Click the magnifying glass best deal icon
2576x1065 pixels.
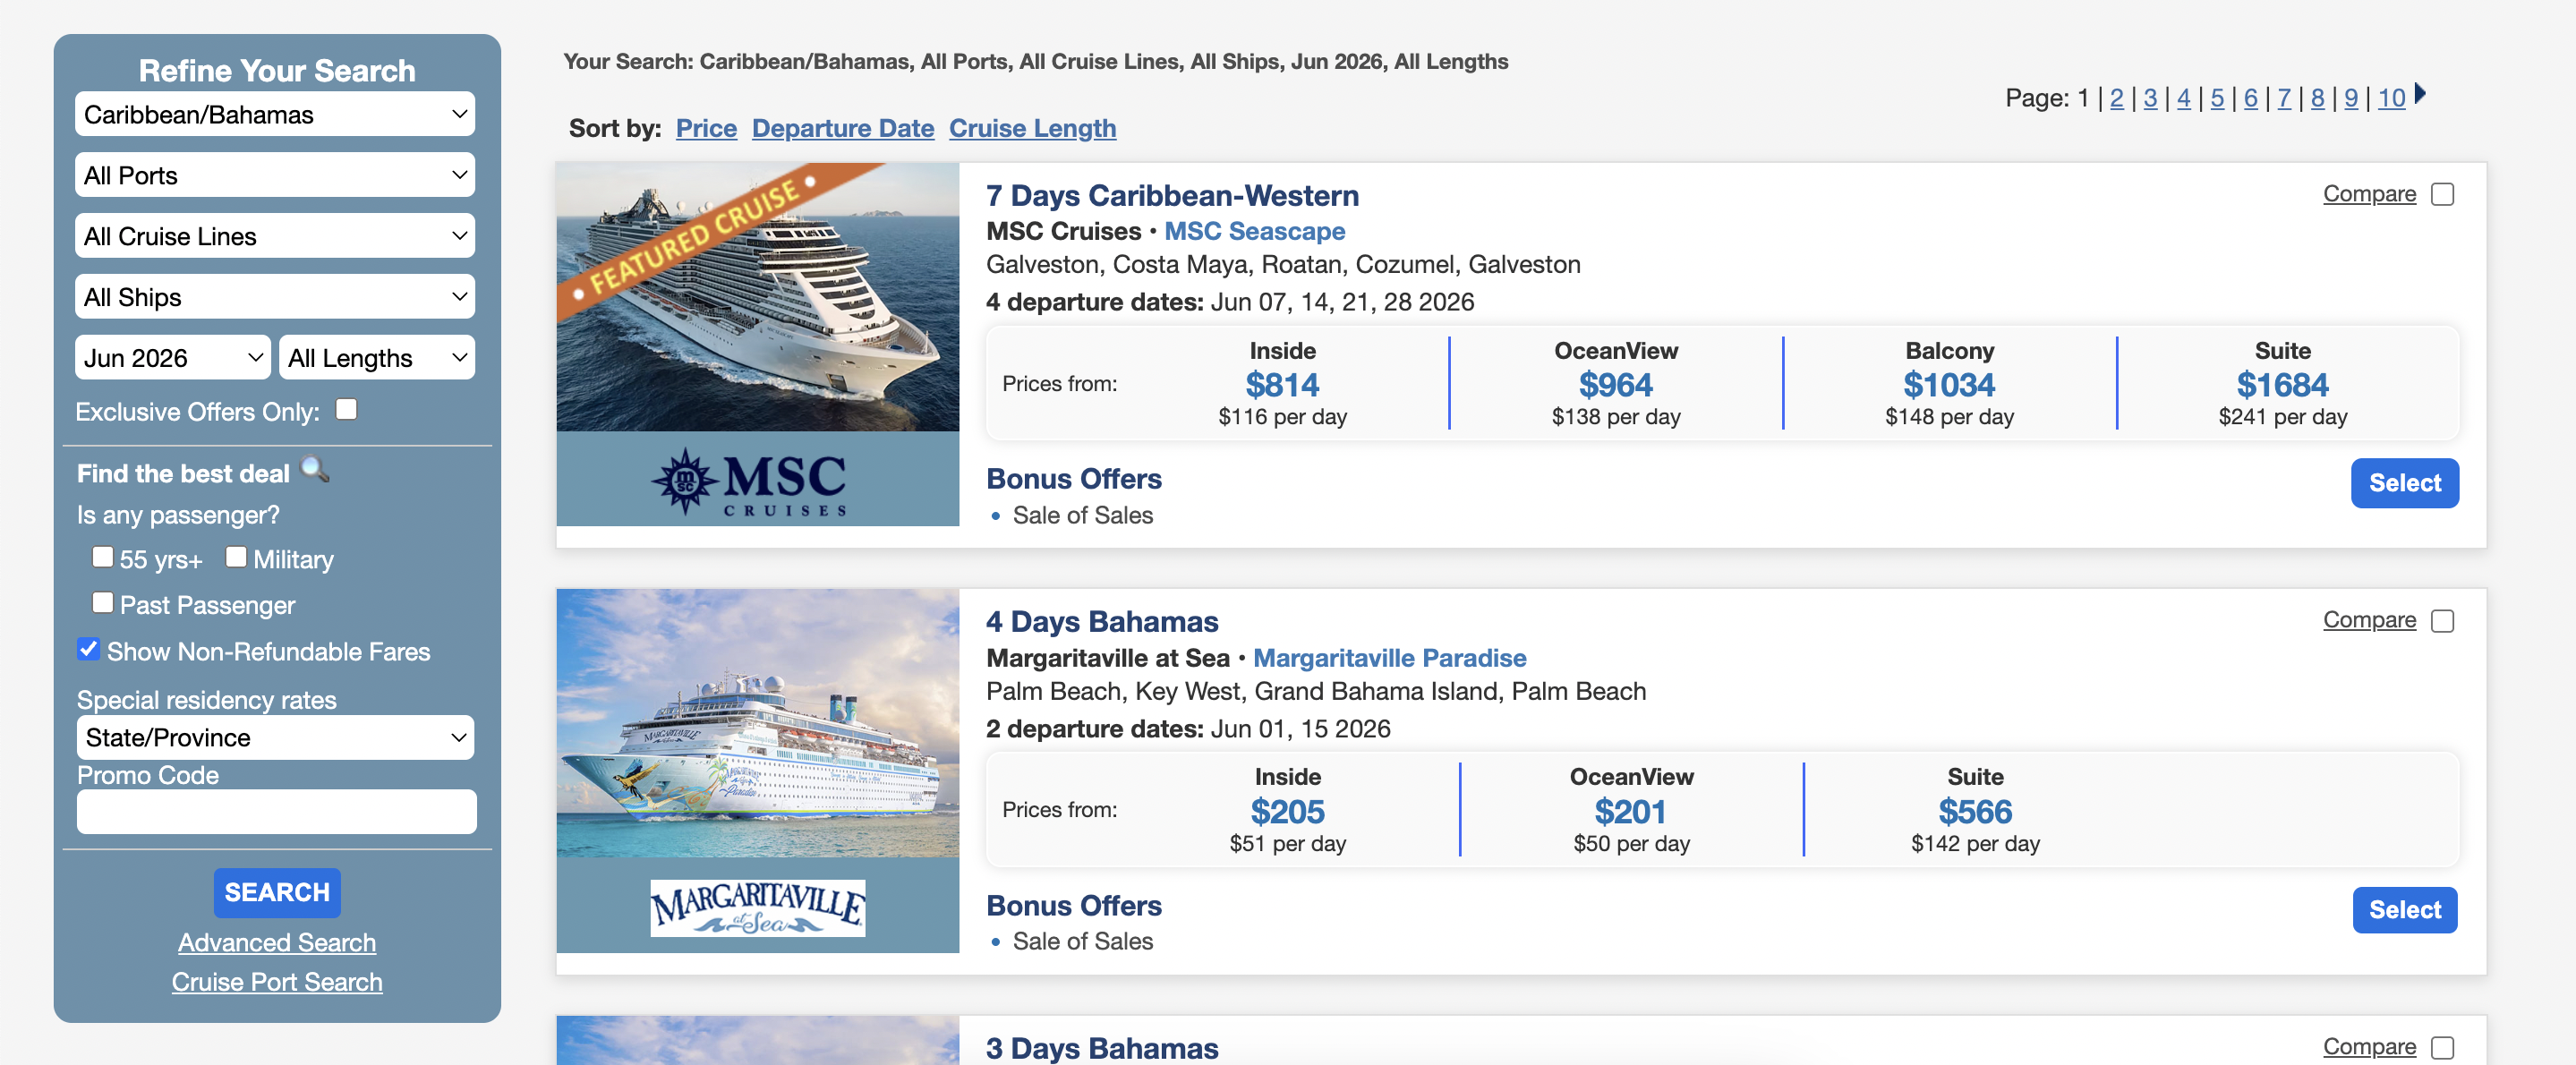tap(315, 469)
